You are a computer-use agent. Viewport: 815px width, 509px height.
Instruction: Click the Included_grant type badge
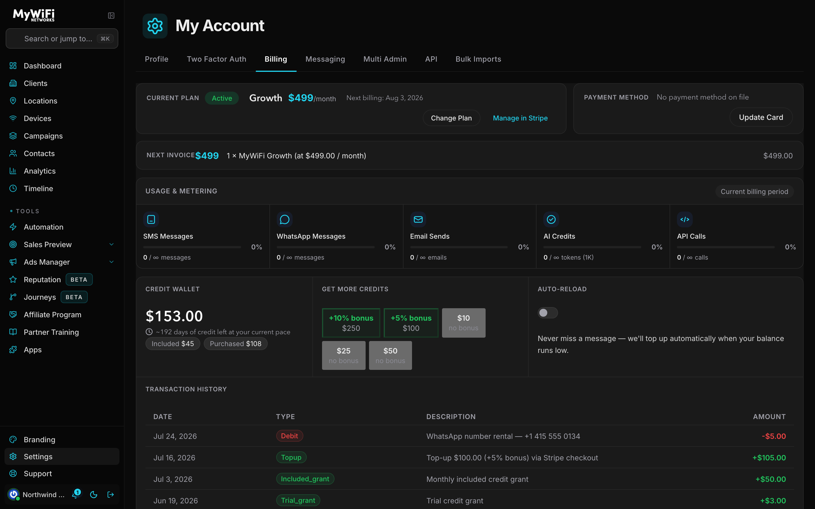pyautogui.click(x=305, y=479)
